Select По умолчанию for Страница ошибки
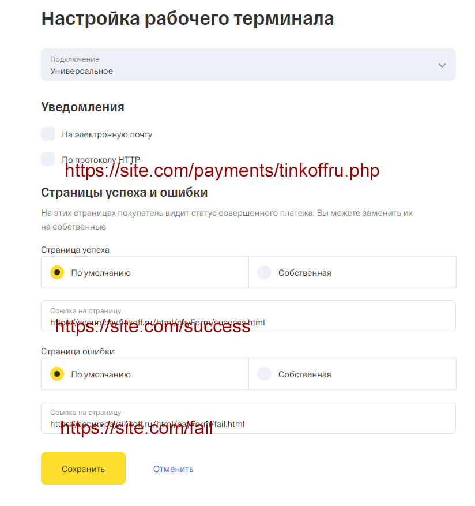This screenshot has height=506, width=475. [57, 374]
